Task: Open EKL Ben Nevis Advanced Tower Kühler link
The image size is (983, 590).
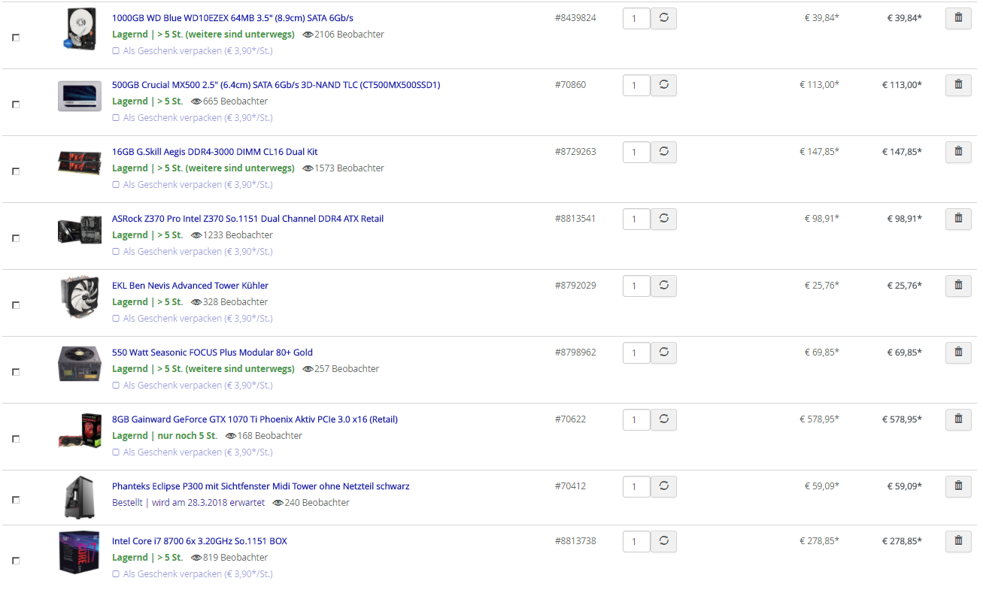Action: pos(190,286)
